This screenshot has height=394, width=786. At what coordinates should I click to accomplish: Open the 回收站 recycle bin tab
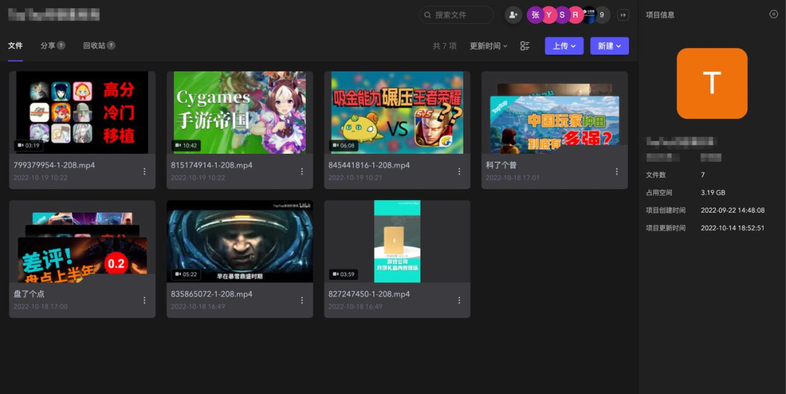pyautogui.click(x=94, y=45)
